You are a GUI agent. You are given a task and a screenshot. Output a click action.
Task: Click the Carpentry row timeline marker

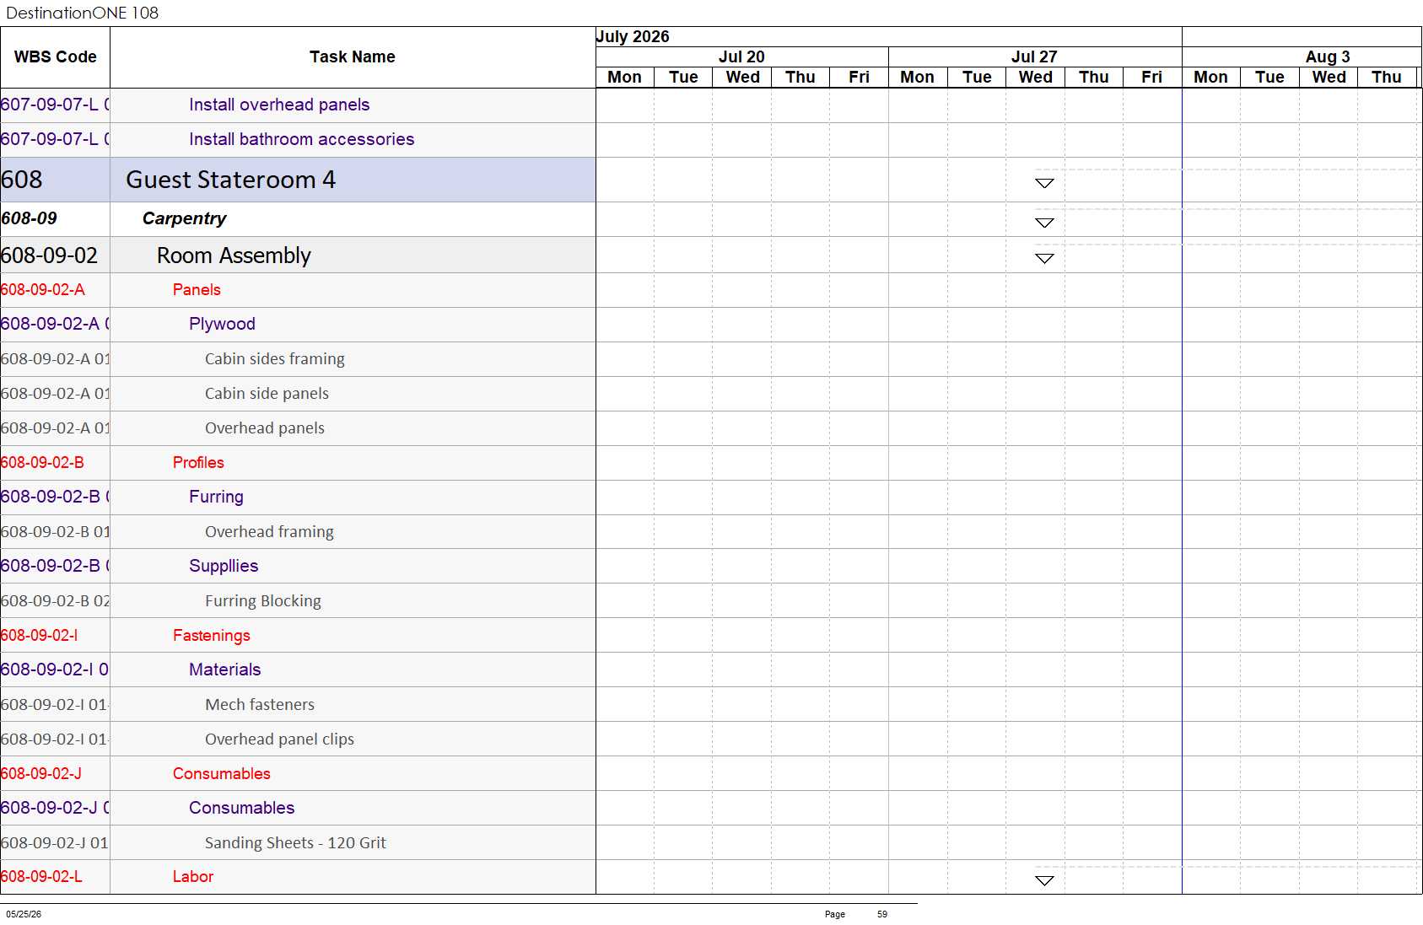coord(1044,223)
